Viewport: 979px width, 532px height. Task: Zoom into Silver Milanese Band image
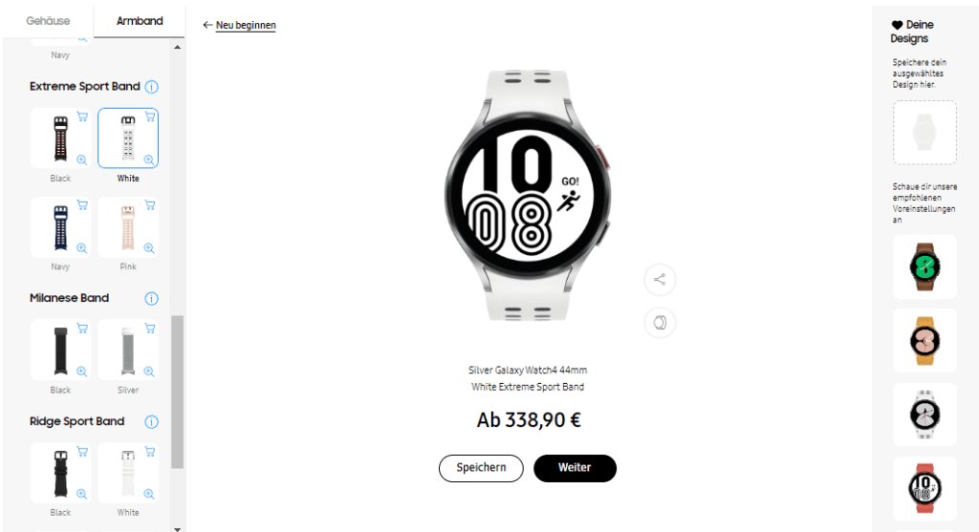pos(149,372)
